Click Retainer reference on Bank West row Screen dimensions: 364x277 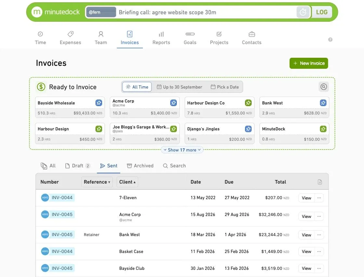(x=91, y=235)
